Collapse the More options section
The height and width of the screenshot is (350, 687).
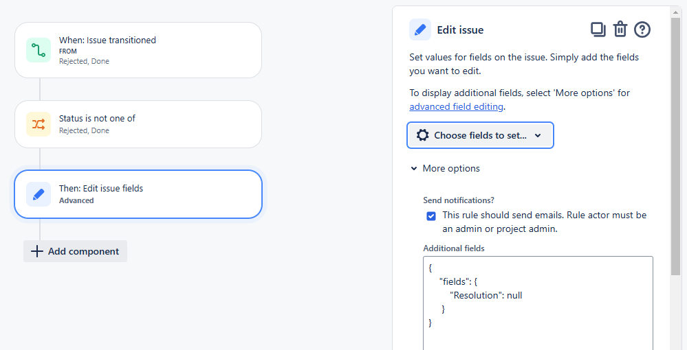click(414, 168)
